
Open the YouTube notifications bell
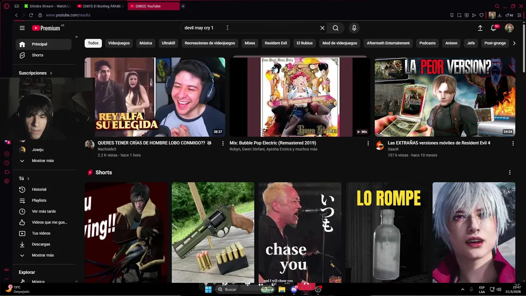(494, 28)
